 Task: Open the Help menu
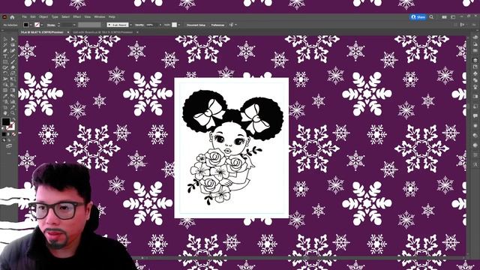(x=112, y=16)
